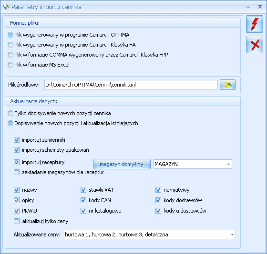Minimize the Parametry importu cennika window
267x254 pixels.
[x=248, y=7]
